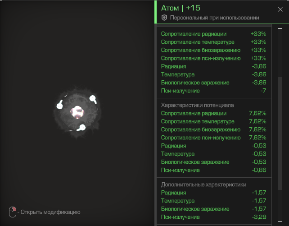Click the Радиация row showing -0,53
Viewport: 289px width, 226px height.
click(214, 146)
